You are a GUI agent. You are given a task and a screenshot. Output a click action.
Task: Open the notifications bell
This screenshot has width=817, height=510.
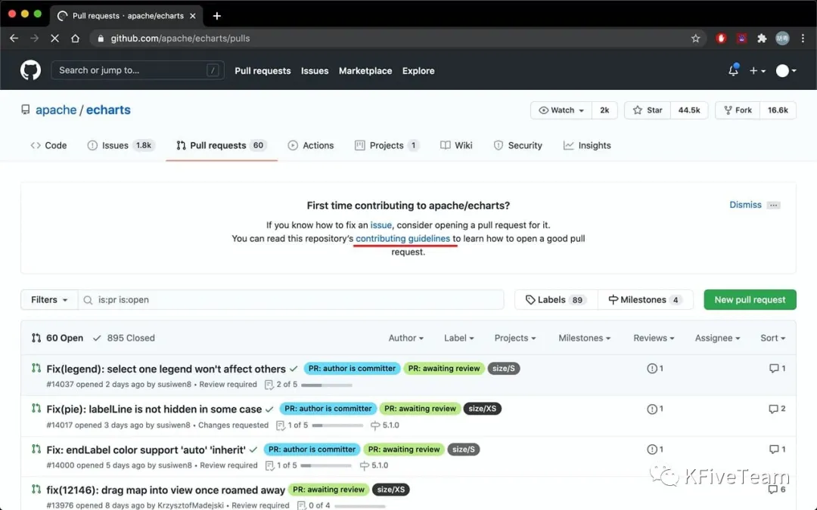click(x=733, y=70)
